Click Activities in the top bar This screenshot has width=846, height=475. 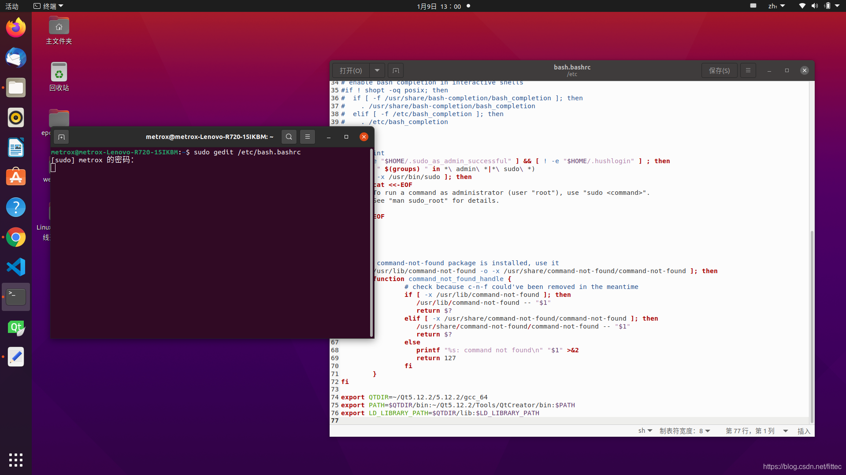point(12,6)
